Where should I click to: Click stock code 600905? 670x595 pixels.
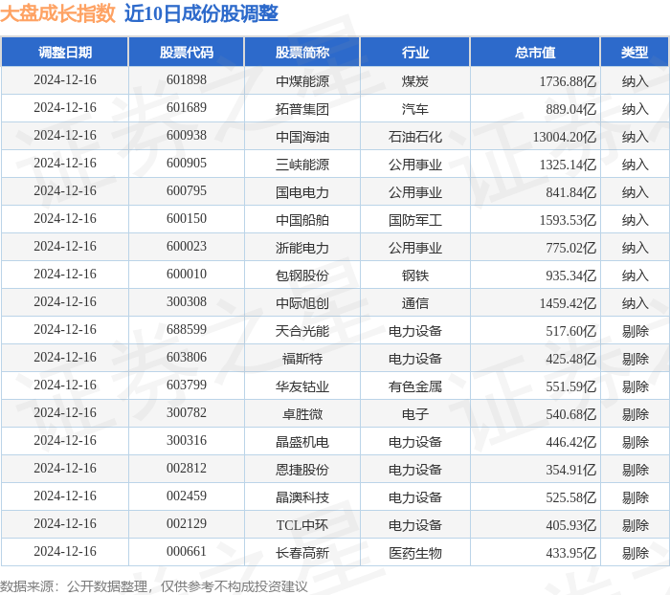pyautogui.click(x=187, y=164)
